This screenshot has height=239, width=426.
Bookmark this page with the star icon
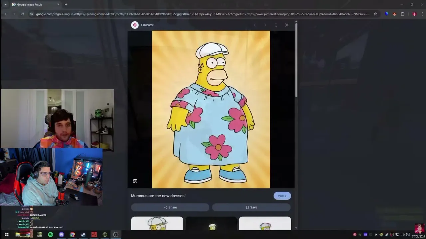375,14
